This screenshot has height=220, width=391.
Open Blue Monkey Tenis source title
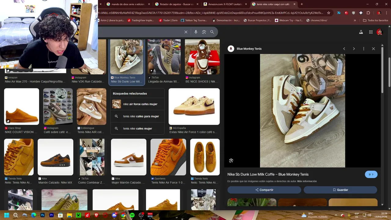[249, 49]
